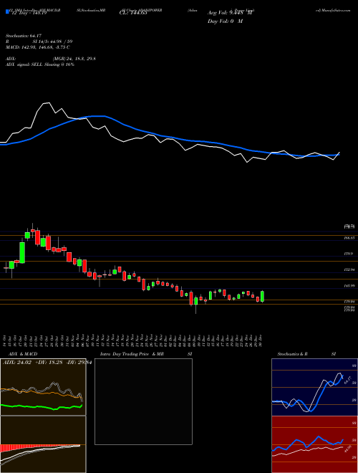Screen dimensions: 358x473
Task: Click the blue-background Stochastics chart panel
Action: click(x=314, y=387)
